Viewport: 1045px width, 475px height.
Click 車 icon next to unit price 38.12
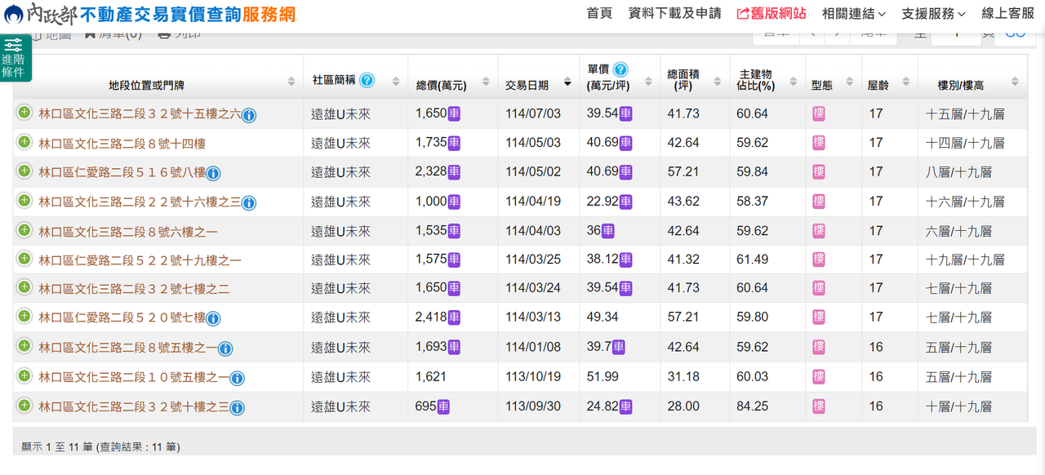[625, 260]
